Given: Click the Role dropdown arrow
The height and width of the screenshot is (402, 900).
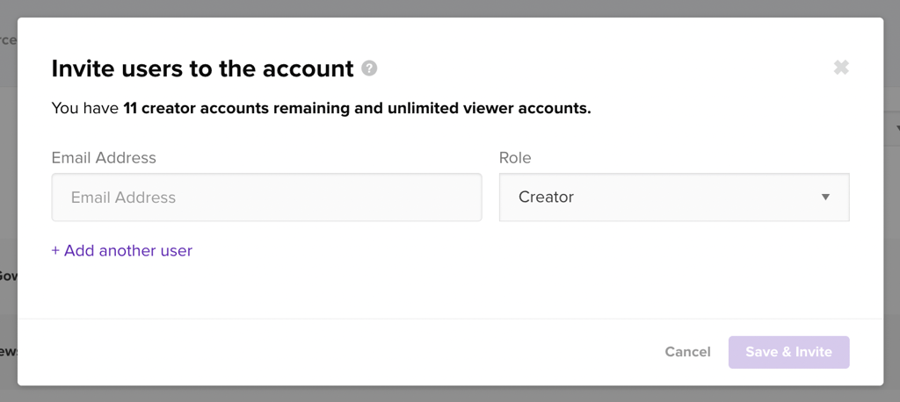Looking at the screenshot, I should tap(825, 197).
